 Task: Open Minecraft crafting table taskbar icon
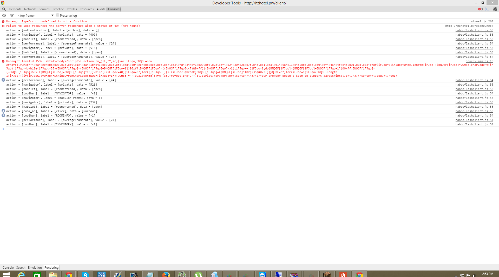327,274
